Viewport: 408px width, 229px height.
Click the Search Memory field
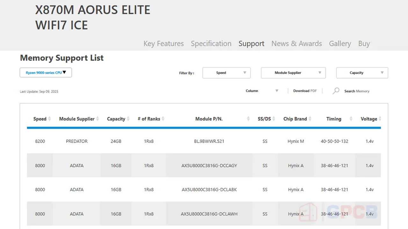[x=357, y=91]
